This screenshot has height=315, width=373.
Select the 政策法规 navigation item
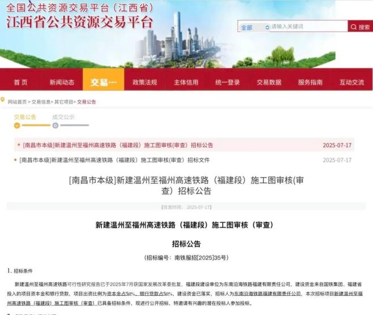(x=144, y=83)
